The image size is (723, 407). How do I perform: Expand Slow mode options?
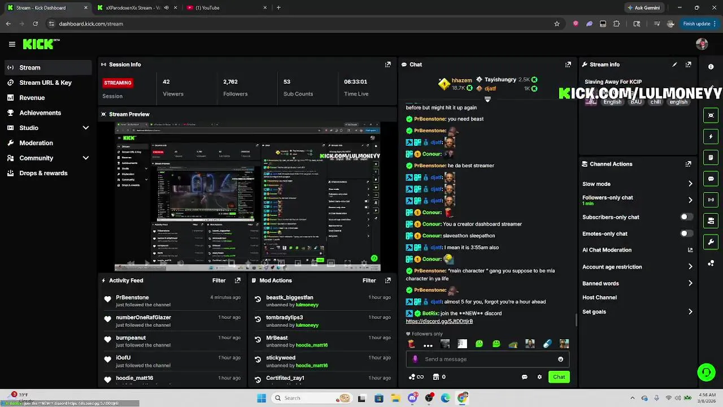690,184
